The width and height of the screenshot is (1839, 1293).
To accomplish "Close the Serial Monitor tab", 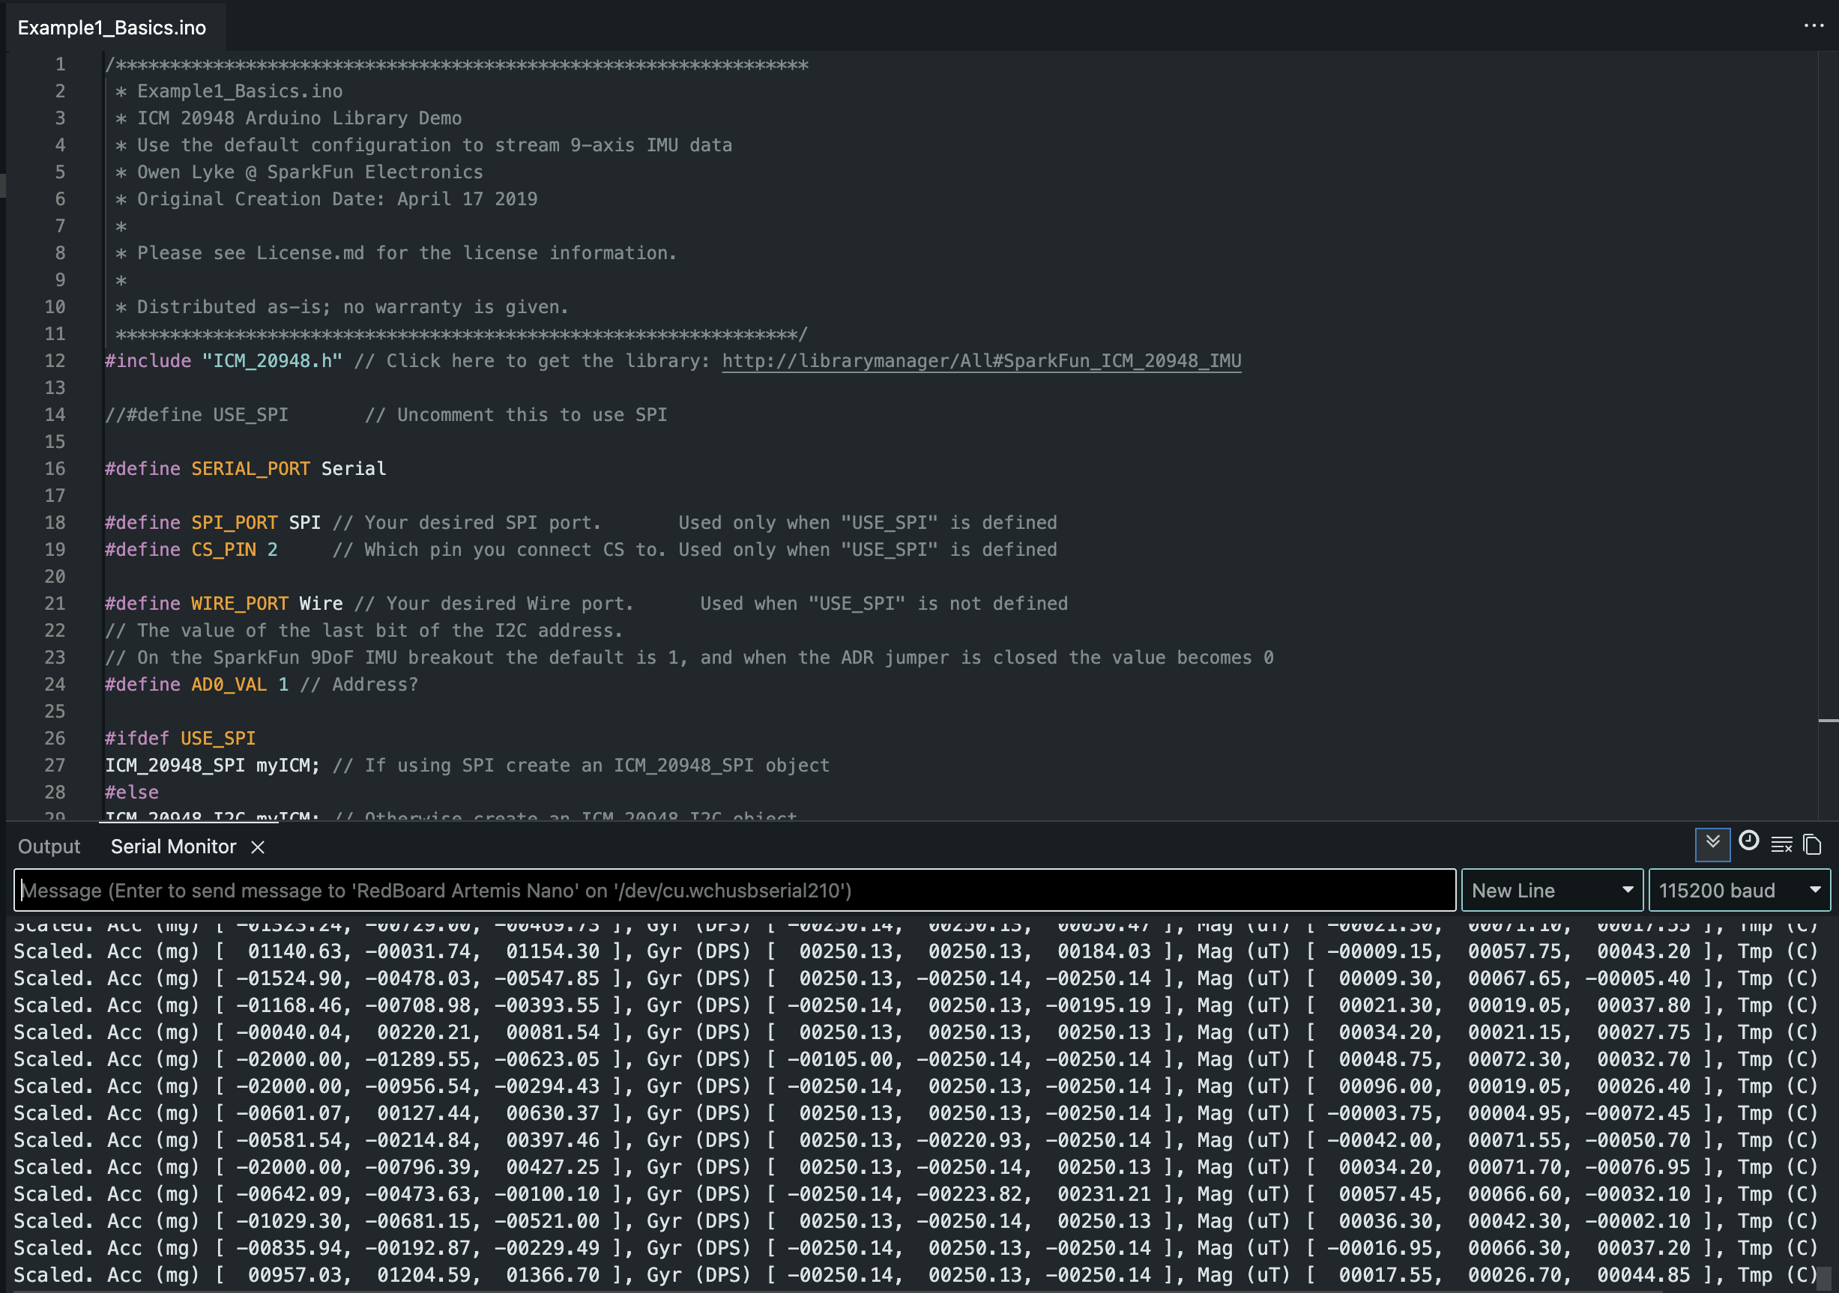I will click(258, 847).
